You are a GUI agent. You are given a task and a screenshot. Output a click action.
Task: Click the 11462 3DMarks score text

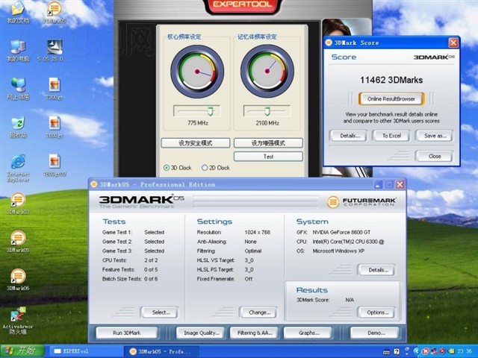click(x=391, y=80)
